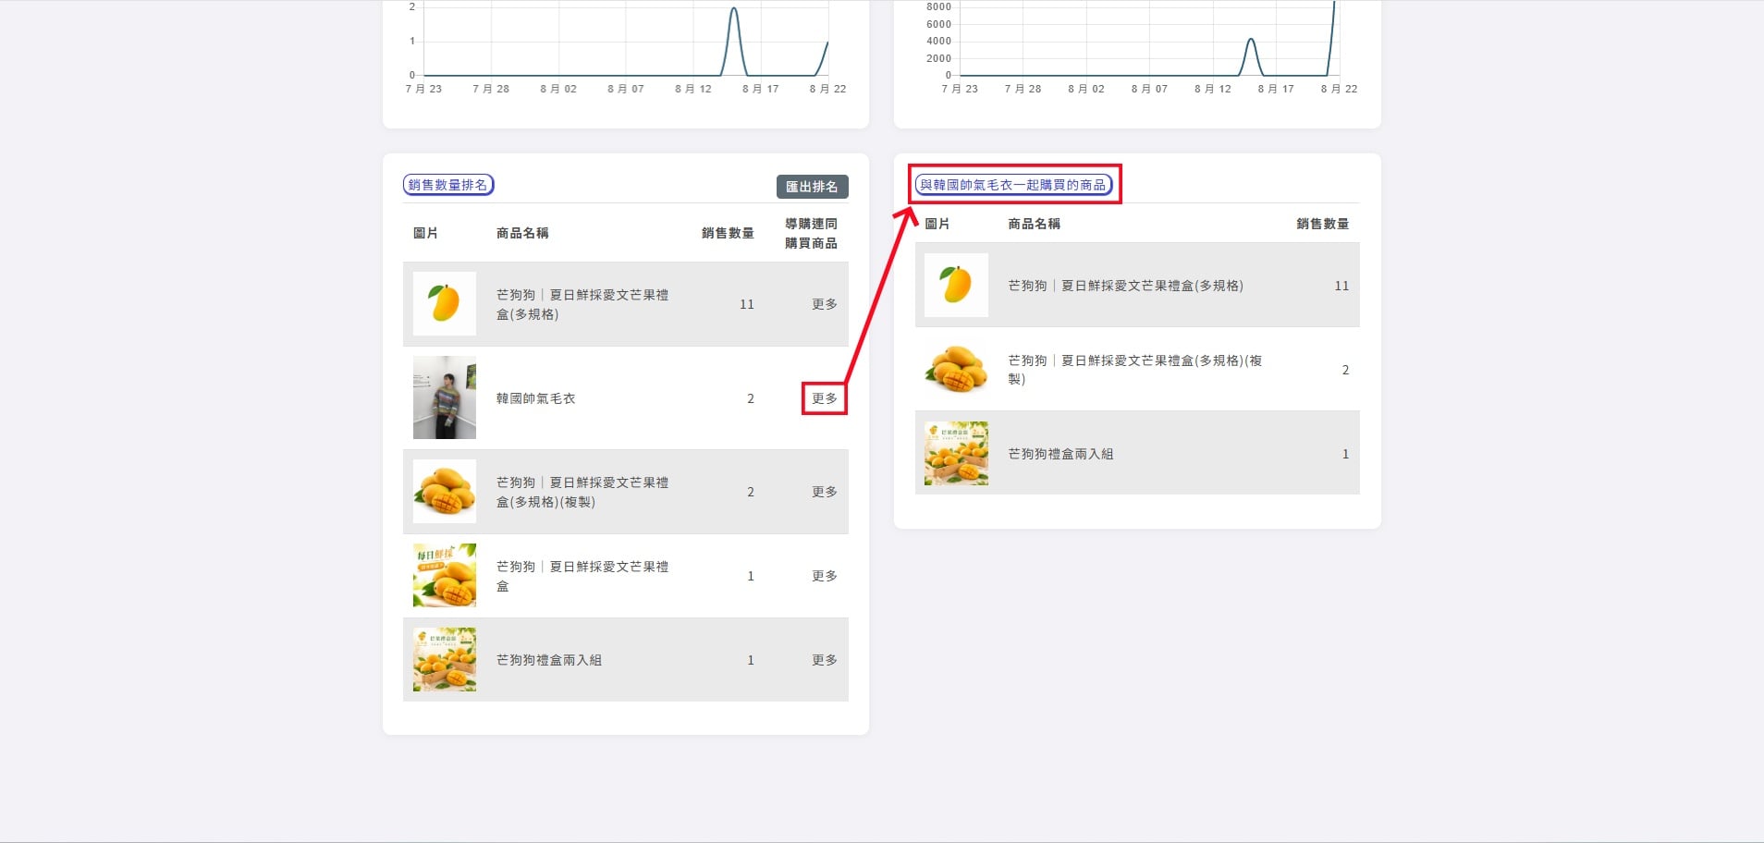Click 芒狗狗禮盒兩入組 name in ranking list
Viewport: 1764px width, 843px height.
[549, 660]
